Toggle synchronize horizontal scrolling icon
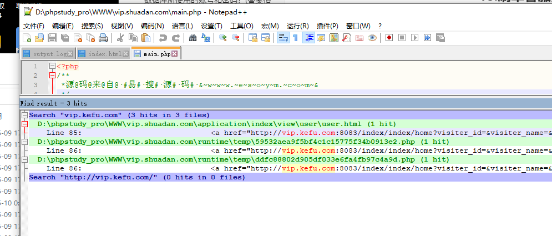This screenshot has height=236, width=552. click(265, 38)
